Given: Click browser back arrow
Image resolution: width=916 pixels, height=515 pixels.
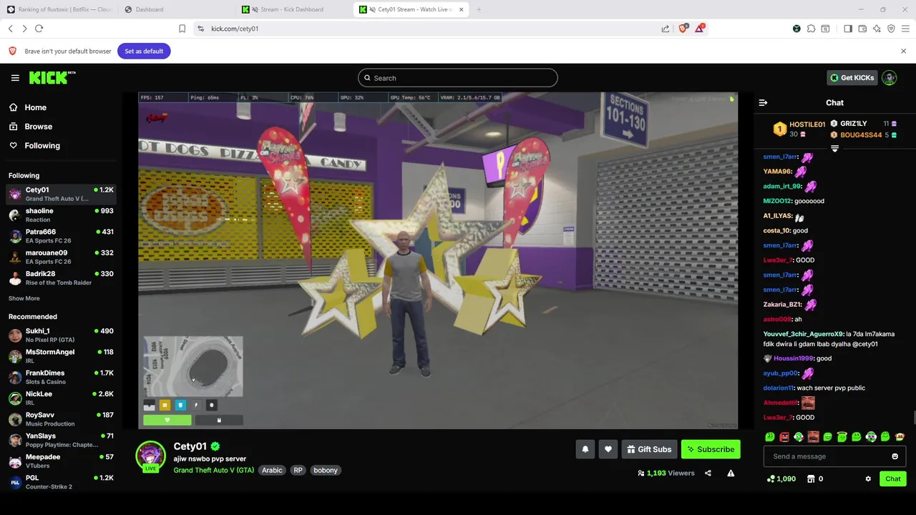Looking at the screenshot, I should [10, 29].
